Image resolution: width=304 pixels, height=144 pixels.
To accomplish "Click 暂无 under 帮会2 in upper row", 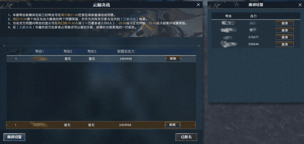I will click(68, 59).
